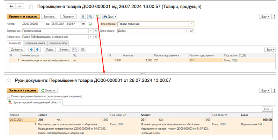
Task: Open the calendar picker for document date
Action: (x=83, y=24)
